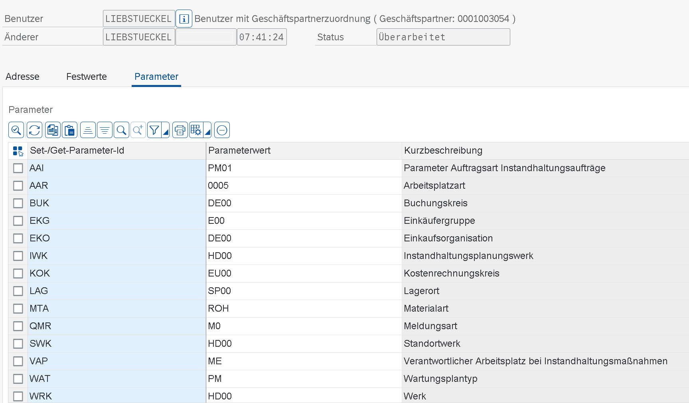This screenshot has height=403, width=689.
Task: Click the Status field showing Überarbeitet
Action: pos(443,37)
